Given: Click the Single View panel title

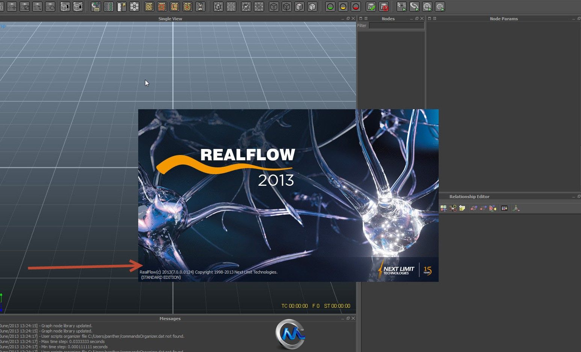Looking at the screenshot, I should tap(170, 19).
